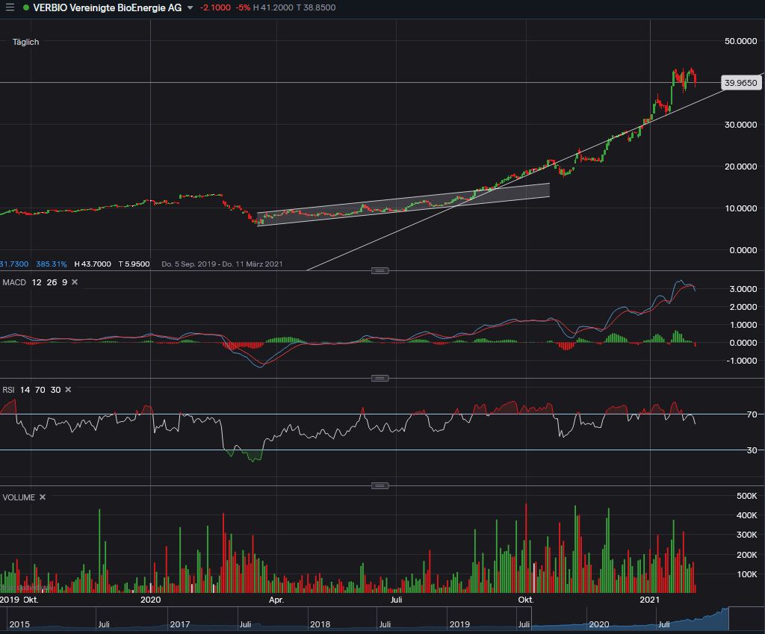Screen dimensions: 765x634
Task: Remove the MACD indicator using its X icon
Action: coord(73,282)
